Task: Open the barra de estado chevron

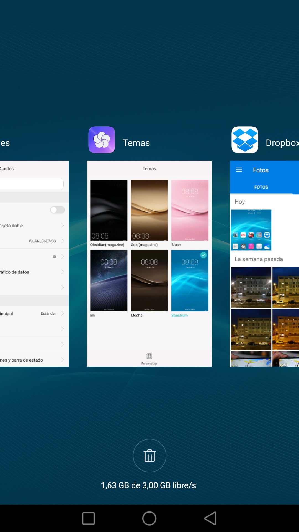Action: 63,360
